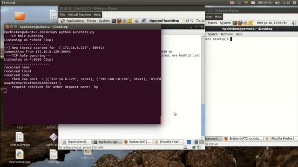This screenshot has width=298, height=167.
Task: Select the blue workspace switcher cell in C1
Action: (189, 142)
